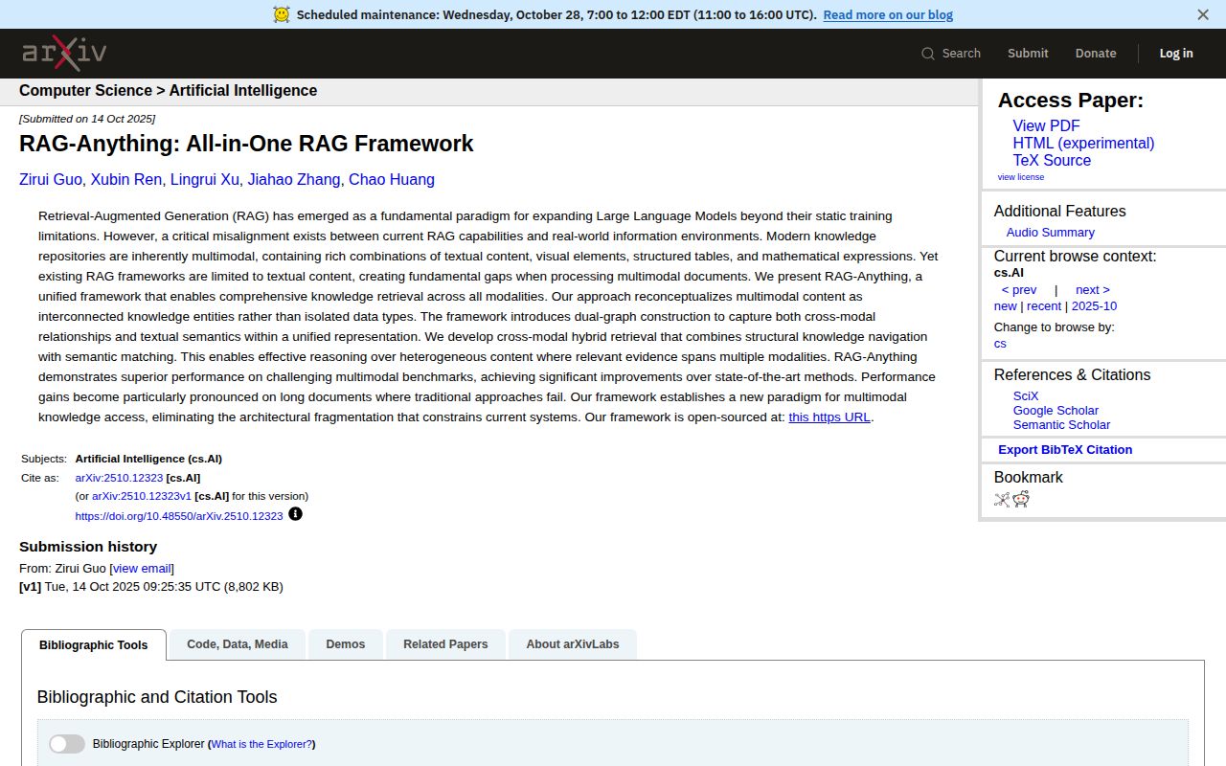
Task: Click Export BibTeX Citation
Action: [x=1065, y=449]
